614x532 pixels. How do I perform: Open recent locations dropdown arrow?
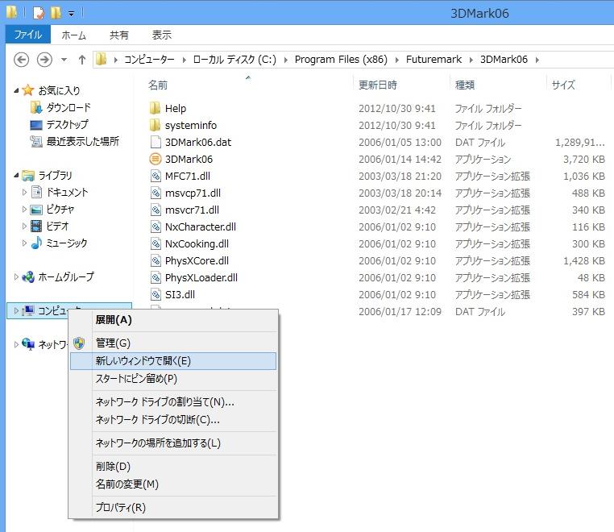click(64, 60)
